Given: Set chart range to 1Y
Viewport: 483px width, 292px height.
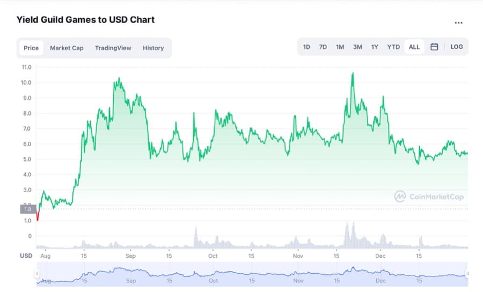Looking at the screenshot, I should coord(375,47).
